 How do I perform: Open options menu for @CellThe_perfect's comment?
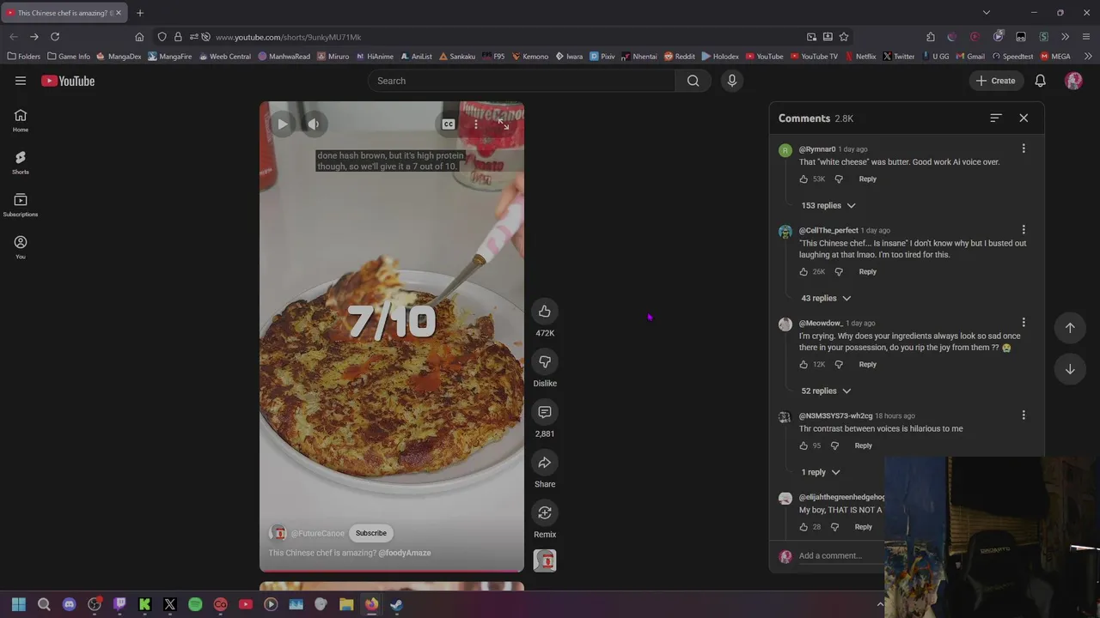click(x=1024, y=230)
